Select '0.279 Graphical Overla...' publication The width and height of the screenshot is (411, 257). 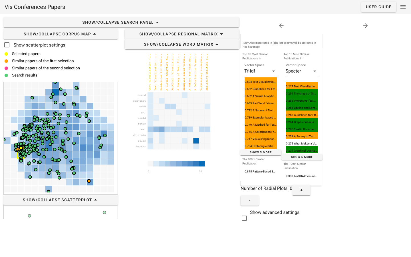coord(302,151)
